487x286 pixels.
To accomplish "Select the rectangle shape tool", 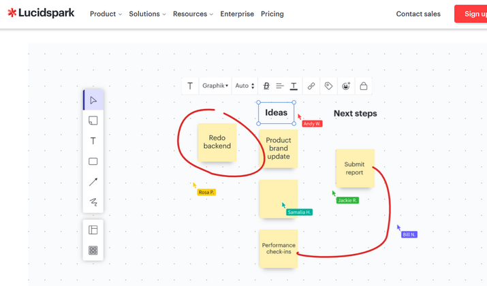I will [93, 161].
